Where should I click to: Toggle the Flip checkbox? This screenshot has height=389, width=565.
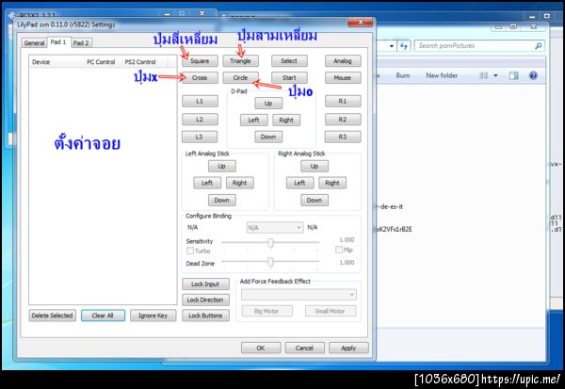(339, 250)
